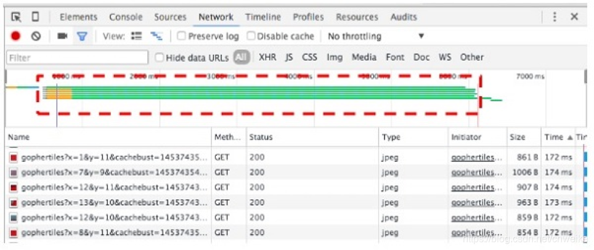Open the Console tab
Screen dimensions: 594x250
pos(126,17)
